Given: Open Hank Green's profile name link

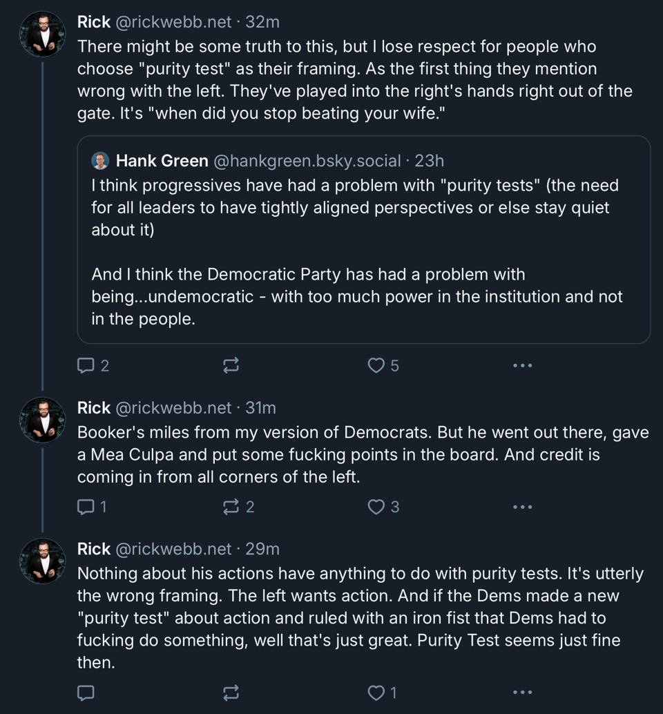Looking at the screenshot, I should point(162,161).
